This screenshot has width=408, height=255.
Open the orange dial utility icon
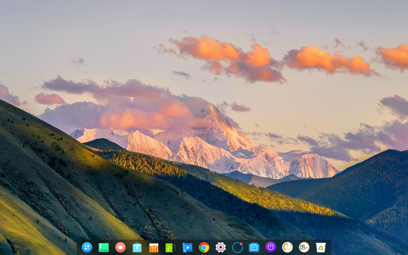click(x=287, y=247)
